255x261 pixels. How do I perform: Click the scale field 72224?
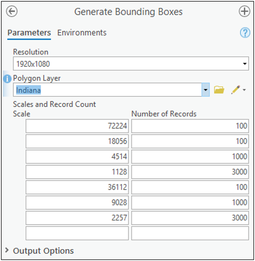point(77,126)
